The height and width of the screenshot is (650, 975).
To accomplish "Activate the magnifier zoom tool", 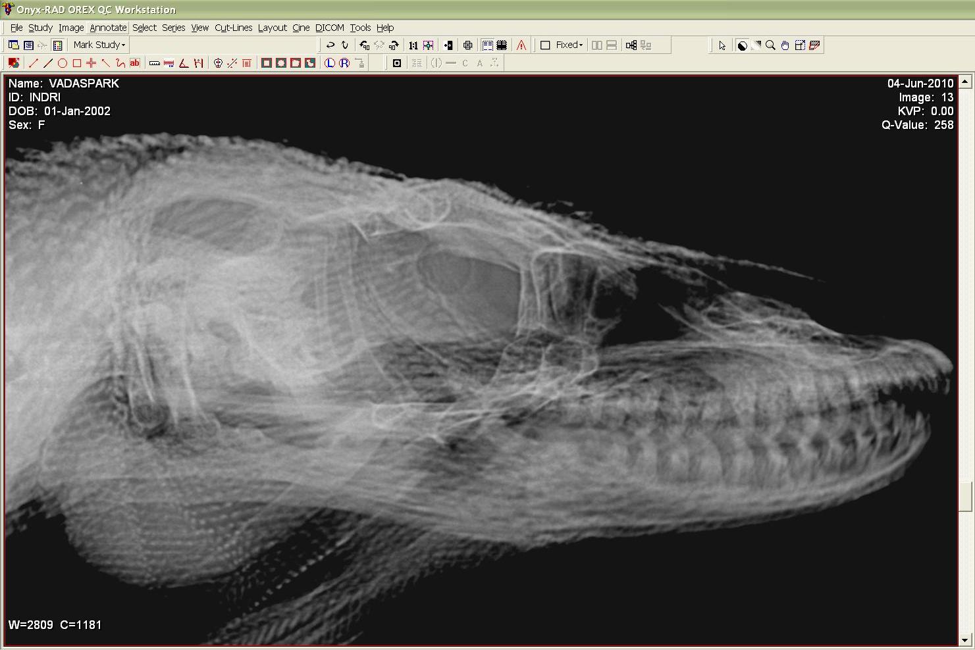I will (x=770, y=45).
